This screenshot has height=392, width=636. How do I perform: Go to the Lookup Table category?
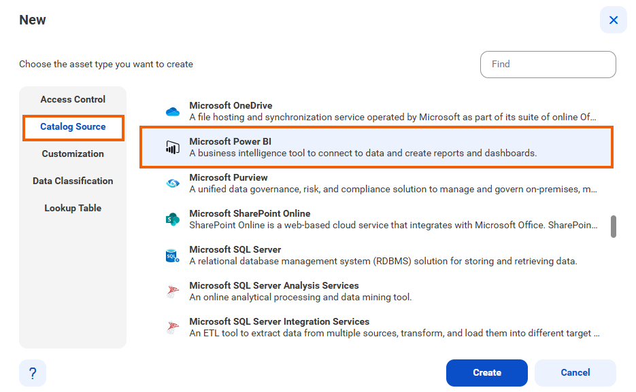[x=73, y=208]
